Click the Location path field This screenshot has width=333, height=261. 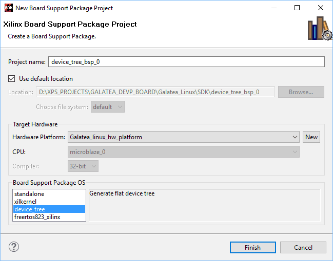[156, 92]
